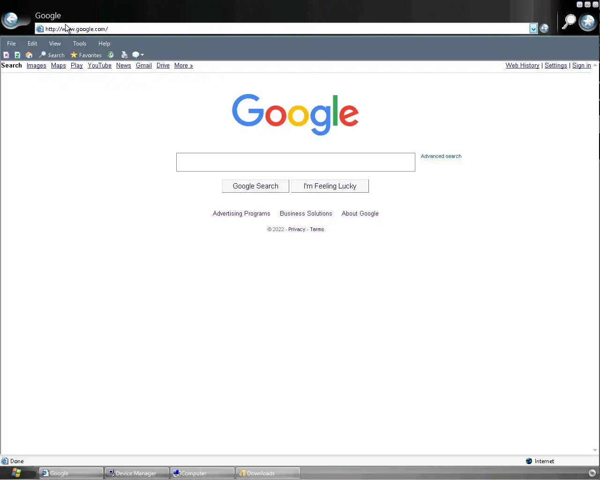Open the Settings link
The width and height of the screenshot is (600, 480).
point(555,66)
